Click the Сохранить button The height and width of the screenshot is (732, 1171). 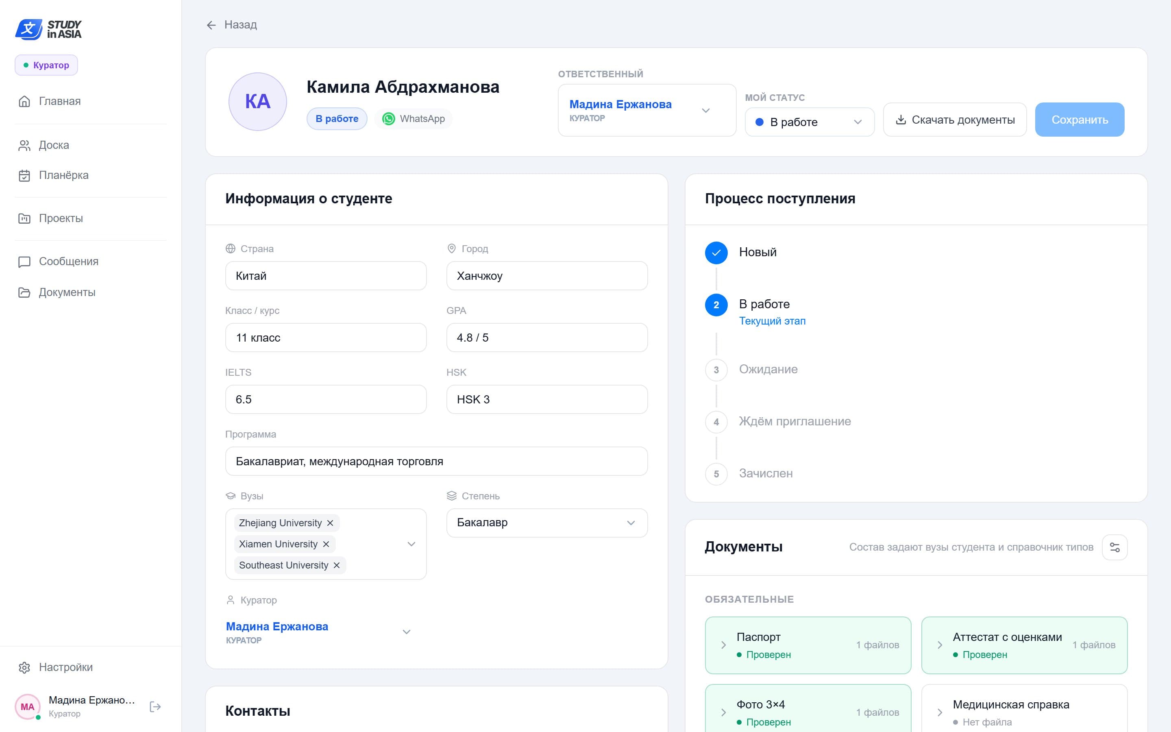(1080, 120)
